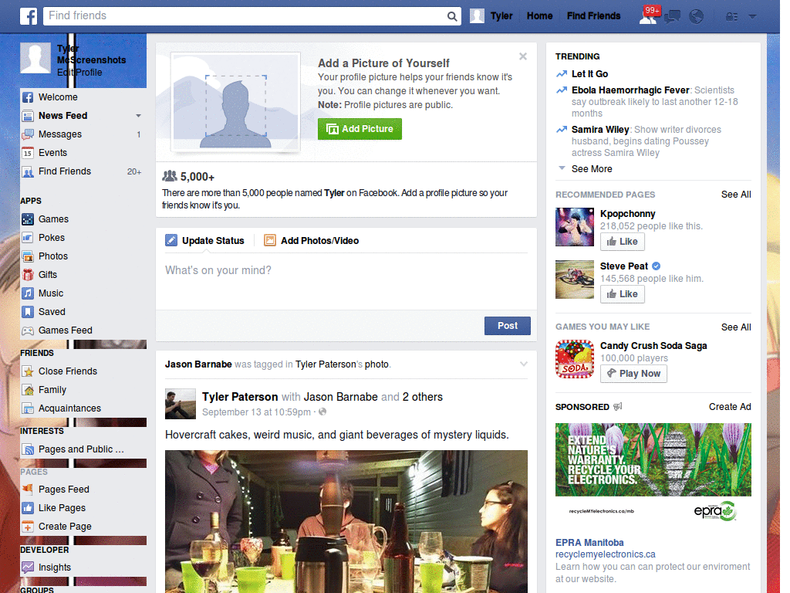Open the Saved bookmark icon
The image size is (790, 593).
(28, 312)
